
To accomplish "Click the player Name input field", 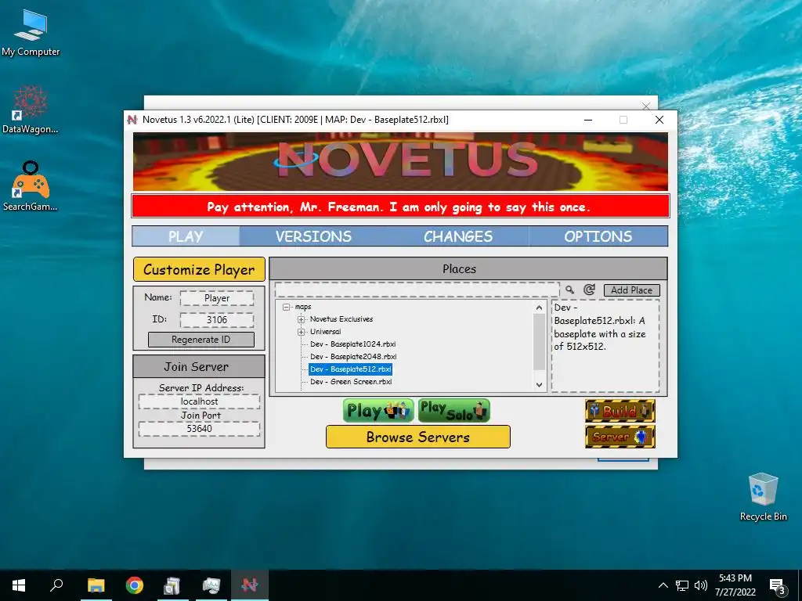I will 217,298.
